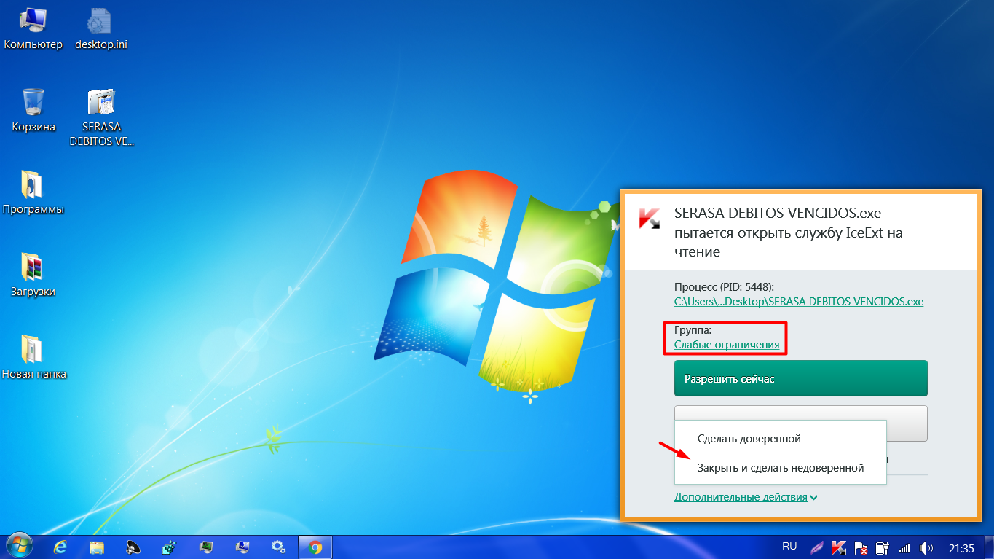Image resolution: width=994 pixels, height=559 pixels.
Task: Open the 21:35 taskbar clock
Action: [x=961, y=547]
